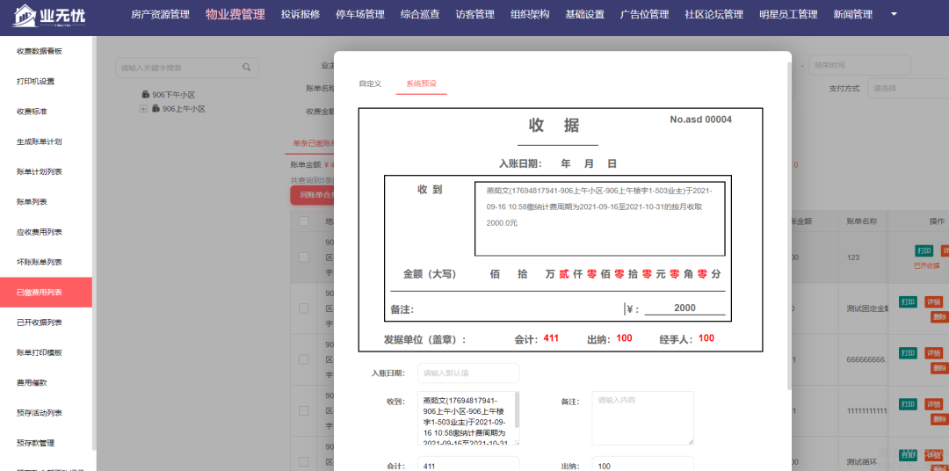This screenshot has height=471, width=949.
Task: Click the receipt dialog's vertical scrollbar
Action: (788, 224)
